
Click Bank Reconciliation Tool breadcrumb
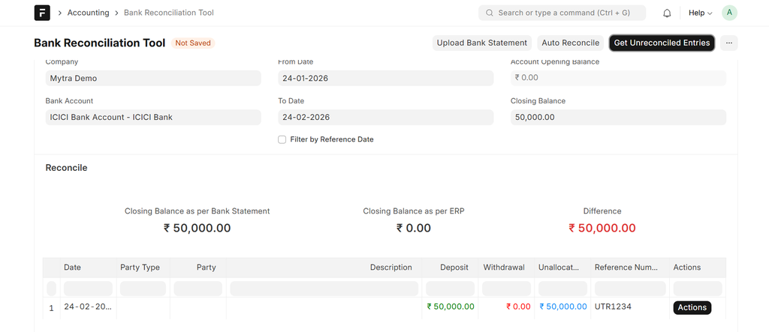[168, 13]
